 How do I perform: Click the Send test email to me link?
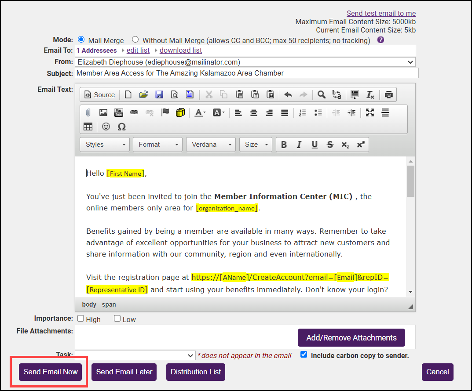pos(381,13)
